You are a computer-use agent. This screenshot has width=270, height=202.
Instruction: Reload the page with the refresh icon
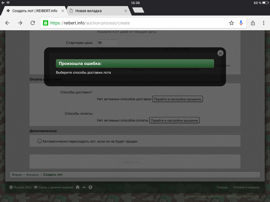coord(33,23)
